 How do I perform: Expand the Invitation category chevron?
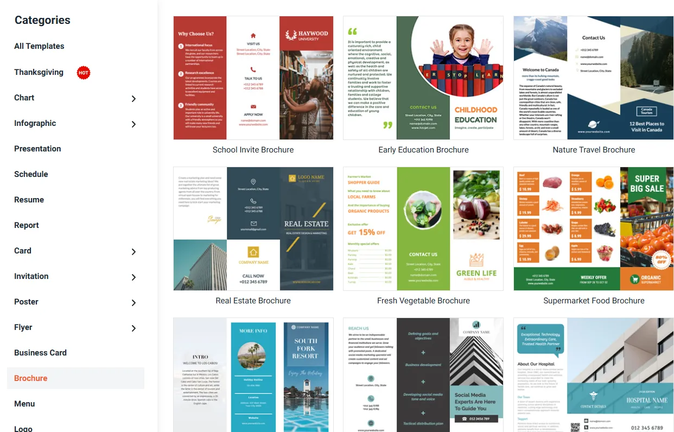133,277
